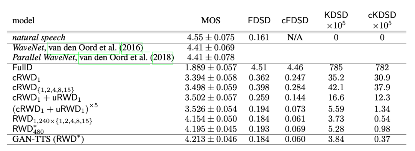
Task: Follow the 2018 citation year link
Action: [163, 58]
